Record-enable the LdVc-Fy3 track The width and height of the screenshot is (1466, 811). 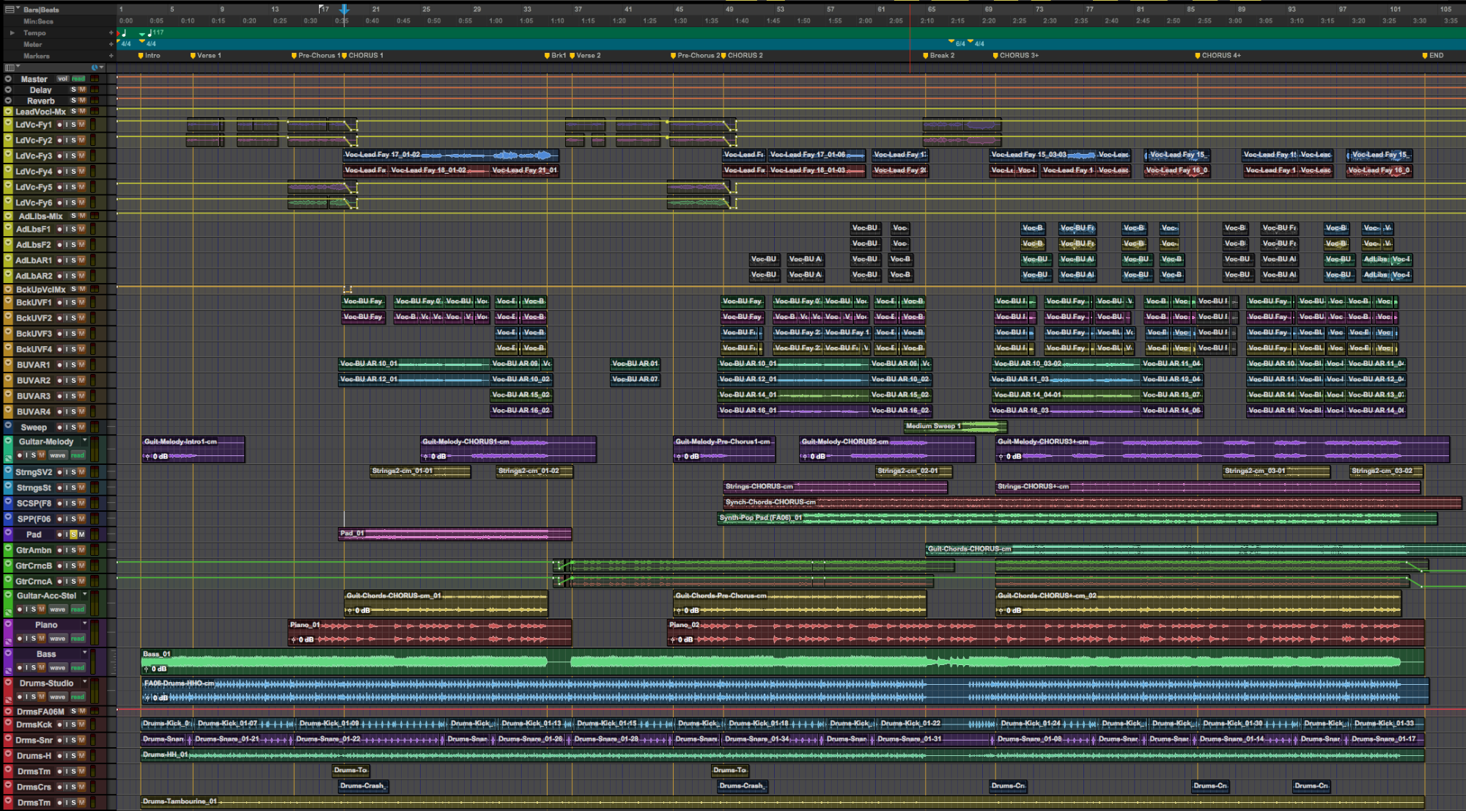pyautogui.click(x=59, y=156)
